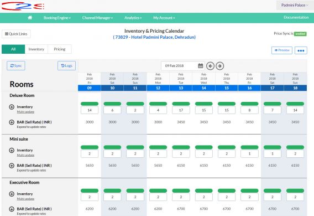Click Executive Room rate 6700 for day 15
The image size is (314, 216).
tap(227, 209)
